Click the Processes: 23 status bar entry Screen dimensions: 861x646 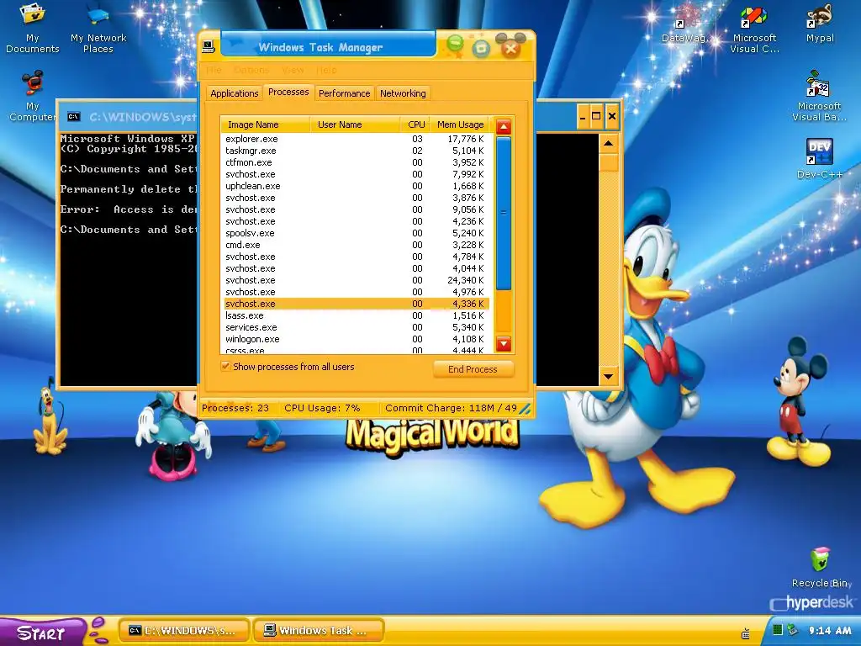[x=235, y=408]
